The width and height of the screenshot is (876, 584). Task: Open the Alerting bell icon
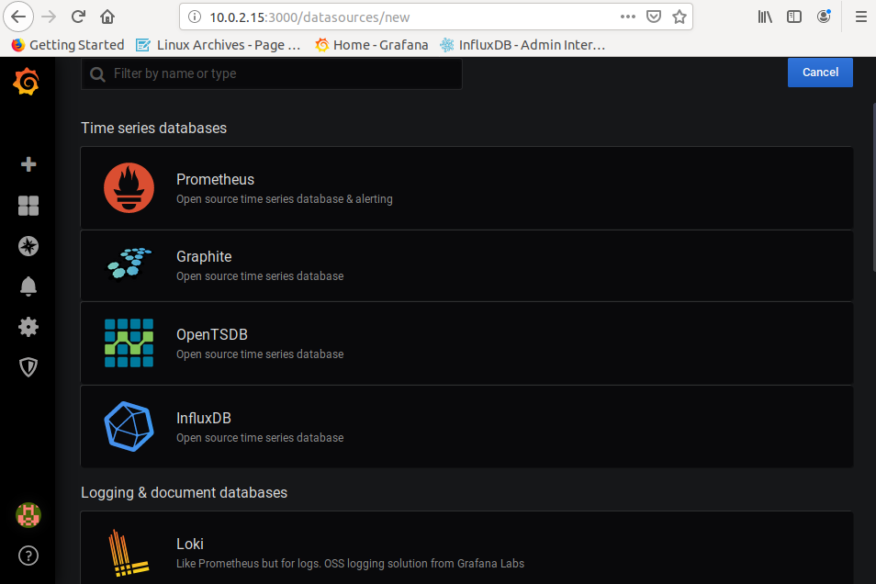pyautogui.click(x=28, y=286)
